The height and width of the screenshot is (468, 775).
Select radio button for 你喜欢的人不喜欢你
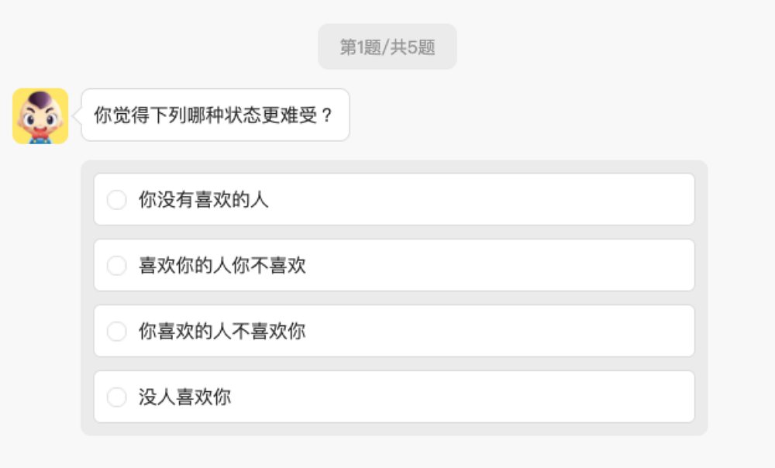[116, 332]
